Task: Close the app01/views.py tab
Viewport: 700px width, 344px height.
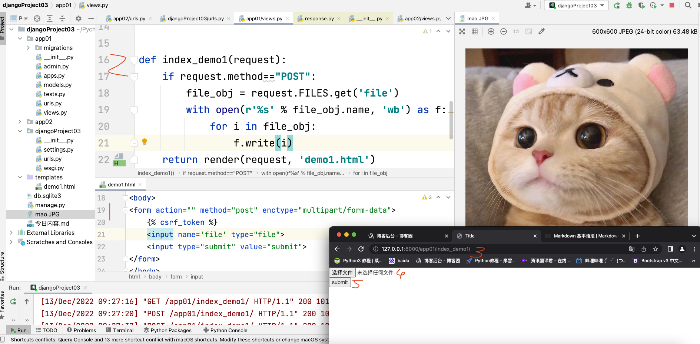Action: pyautogui.click(x=287, y=18)
